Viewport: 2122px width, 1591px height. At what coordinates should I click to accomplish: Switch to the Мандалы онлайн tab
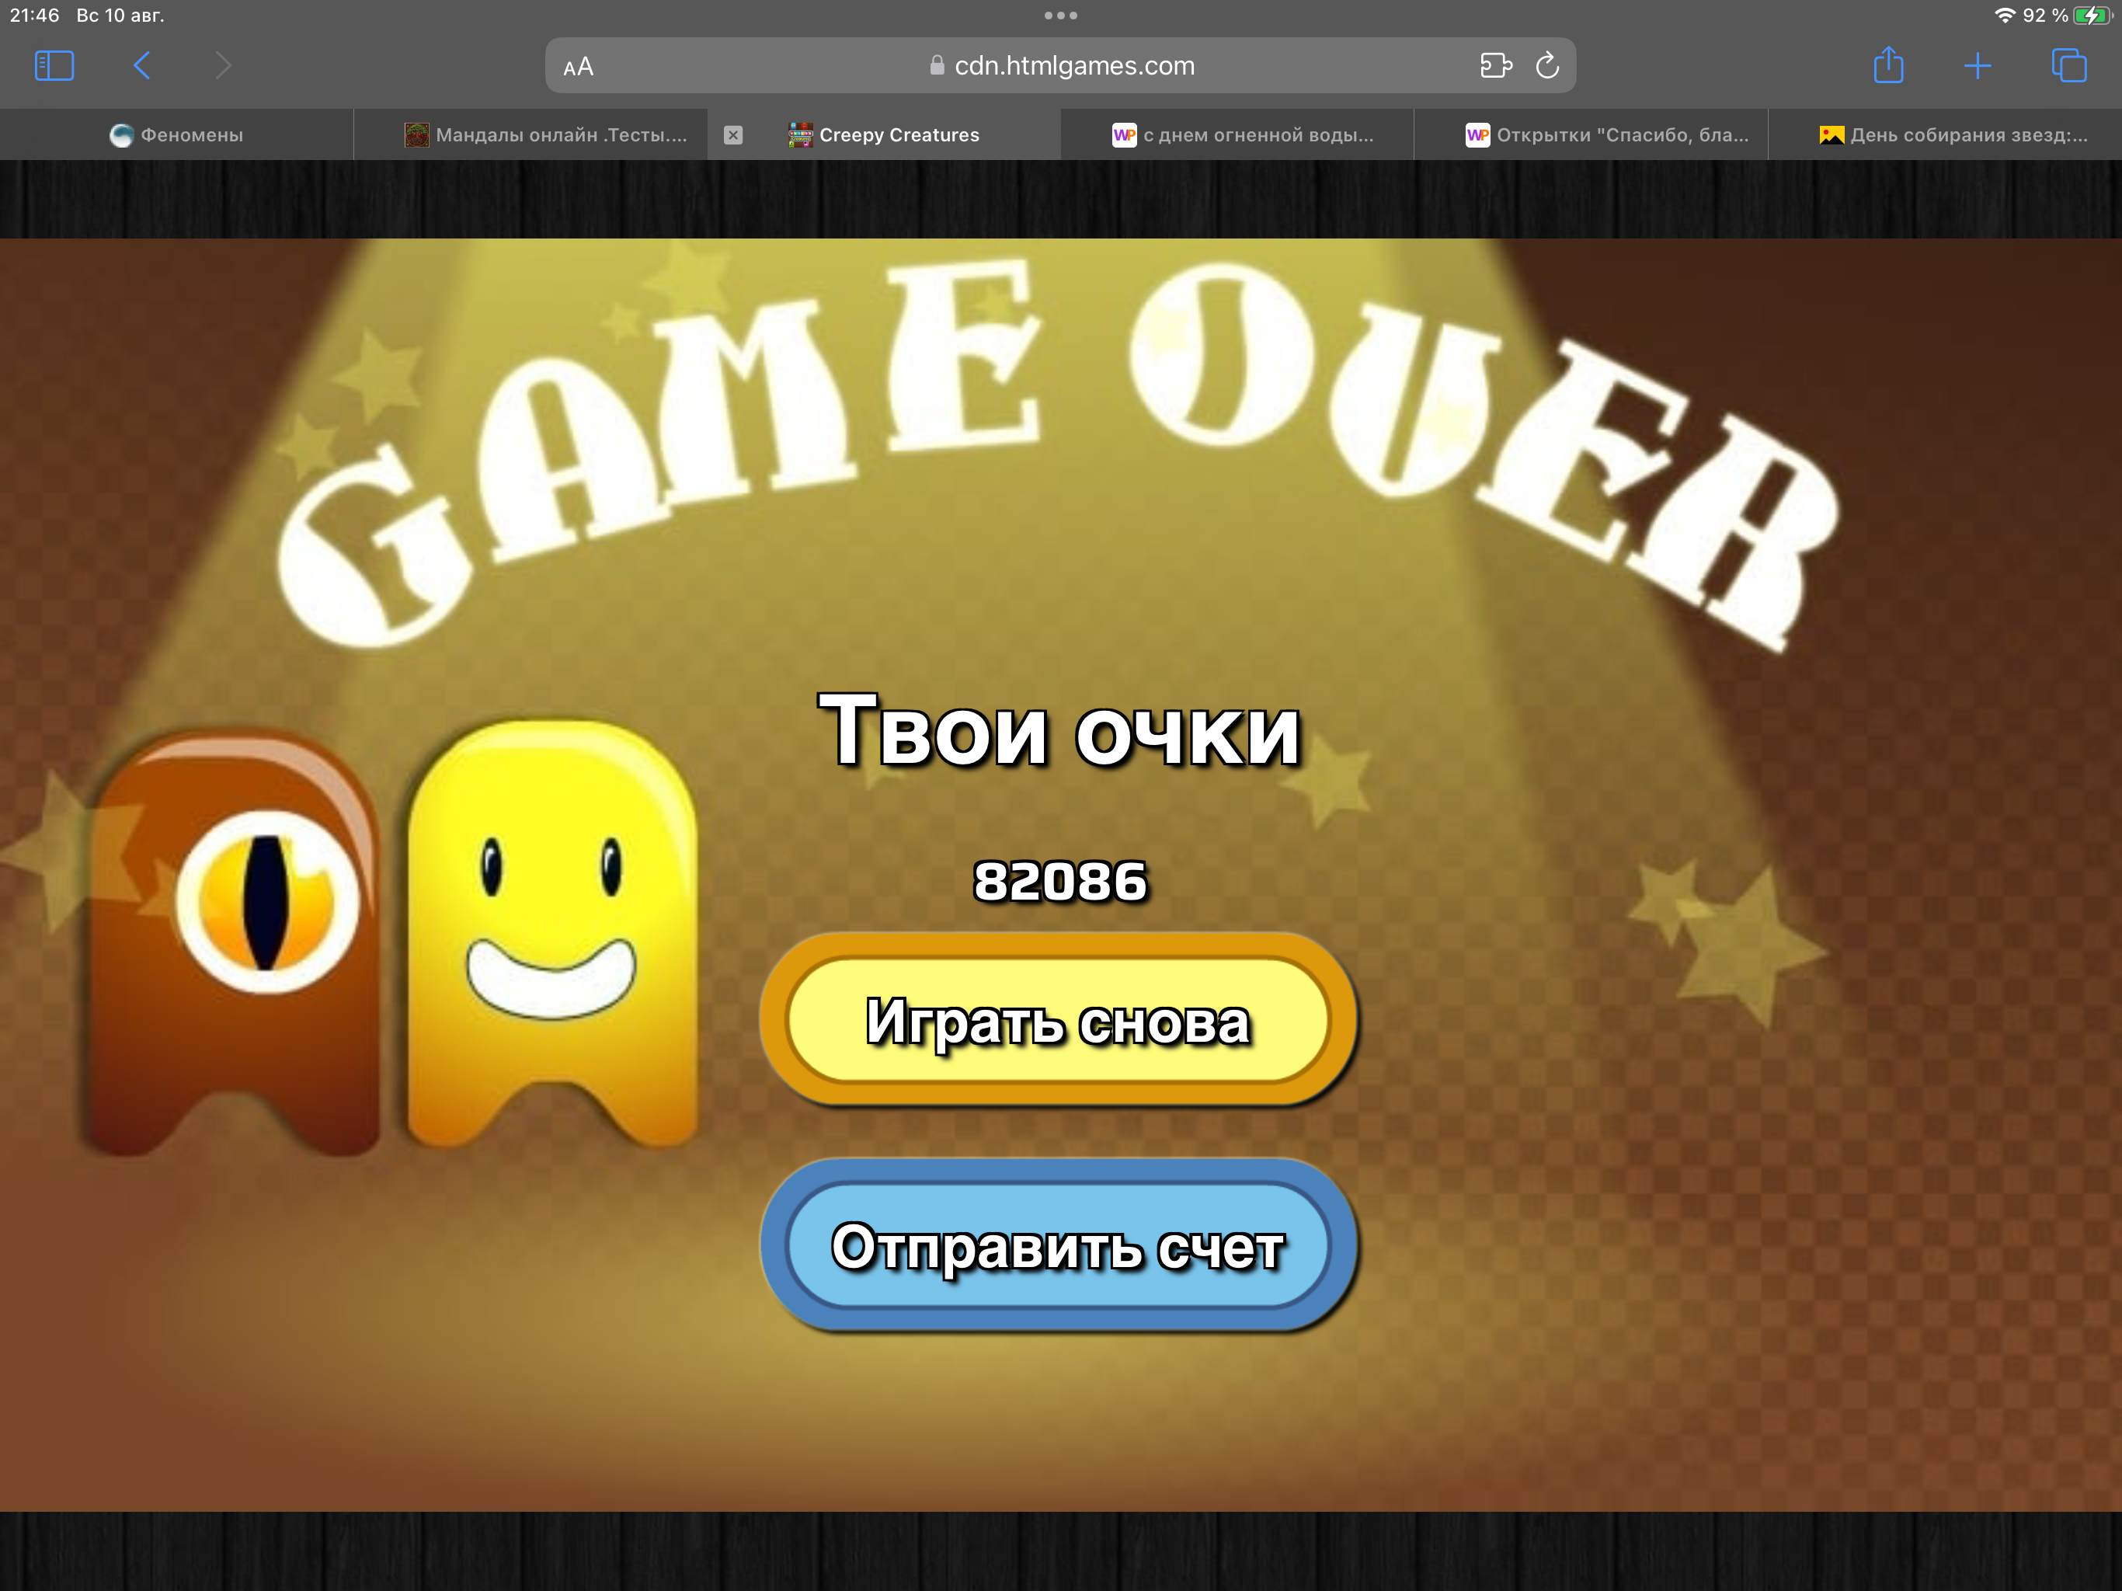tap(530, 135)
